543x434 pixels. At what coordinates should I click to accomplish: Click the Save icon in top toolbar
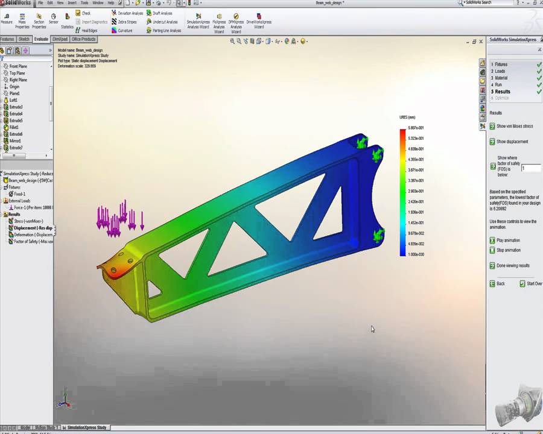[x=148, y=3]
